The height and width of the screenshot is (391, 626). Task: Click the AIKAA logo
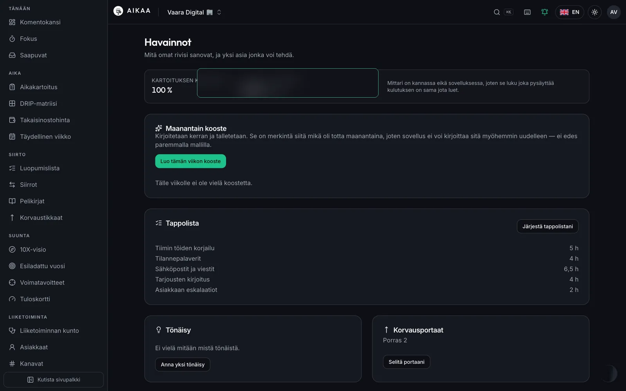(132, 11)
